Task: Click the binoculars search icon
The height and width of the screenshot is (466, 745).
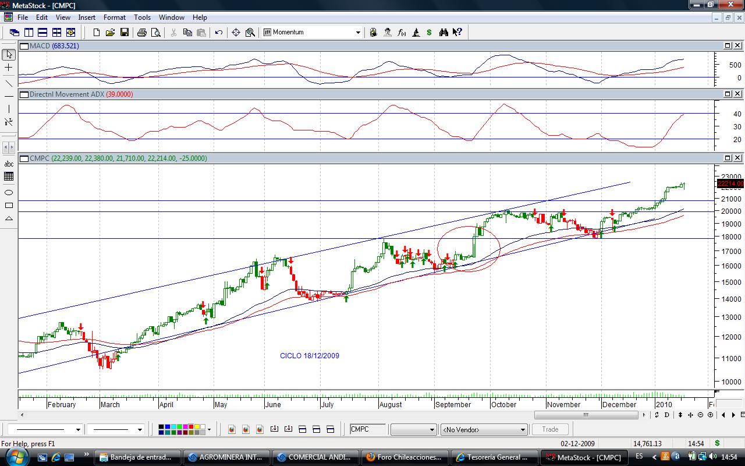Action: 444,33
